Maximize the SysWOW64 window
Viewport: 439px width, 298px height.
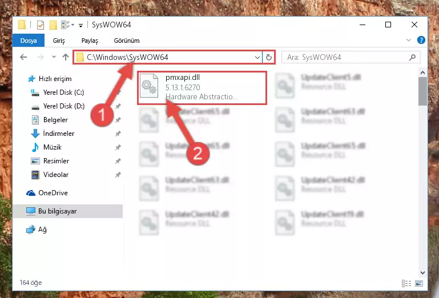(388, 25)
